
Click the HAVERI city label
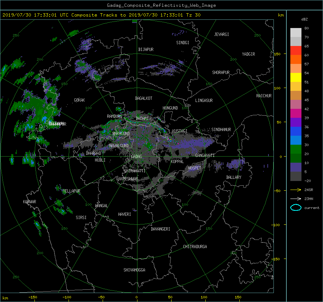pos(125,214)
